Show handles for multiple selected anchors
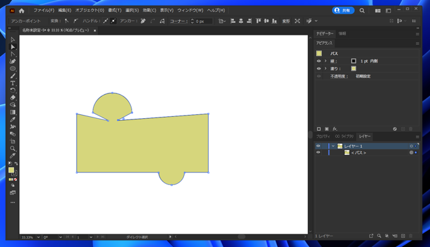430x247 pixels. (x=106, y=21)
